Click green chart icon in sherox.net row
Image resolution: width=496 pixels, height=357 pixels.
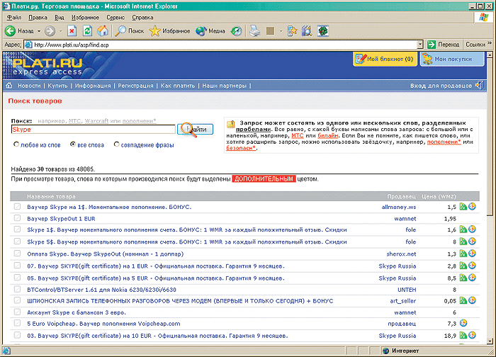tap(463, 254)
